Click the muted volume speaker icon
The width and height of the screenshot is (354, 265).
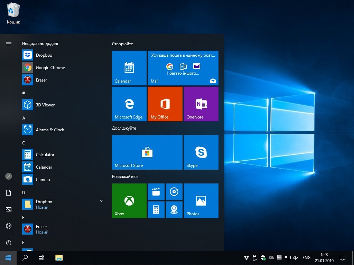pyautogui.click(x=296, y=257)
